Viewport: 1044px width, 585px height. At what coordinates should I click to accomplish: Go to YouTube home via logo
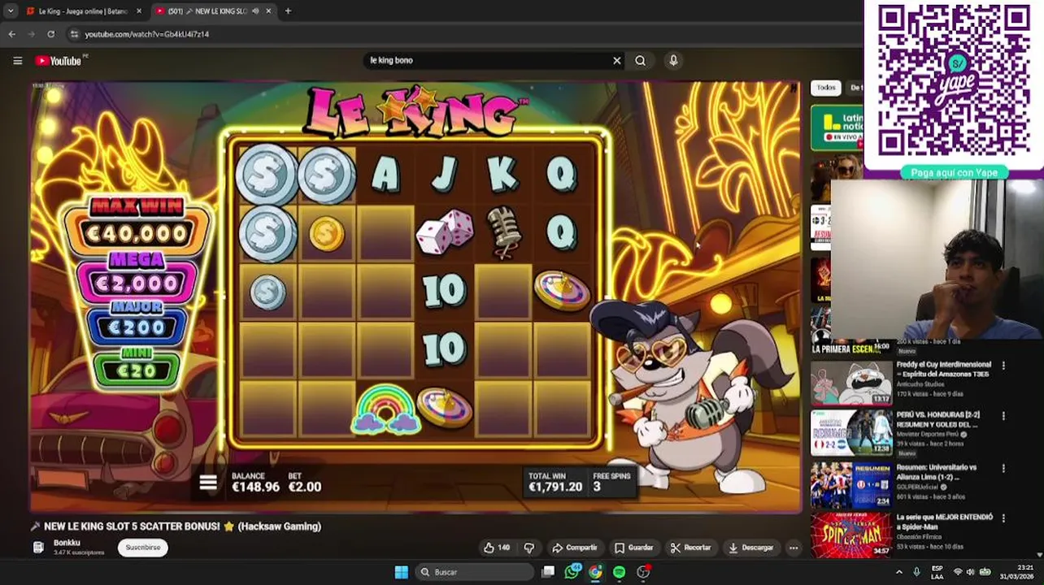coord(59,60)
